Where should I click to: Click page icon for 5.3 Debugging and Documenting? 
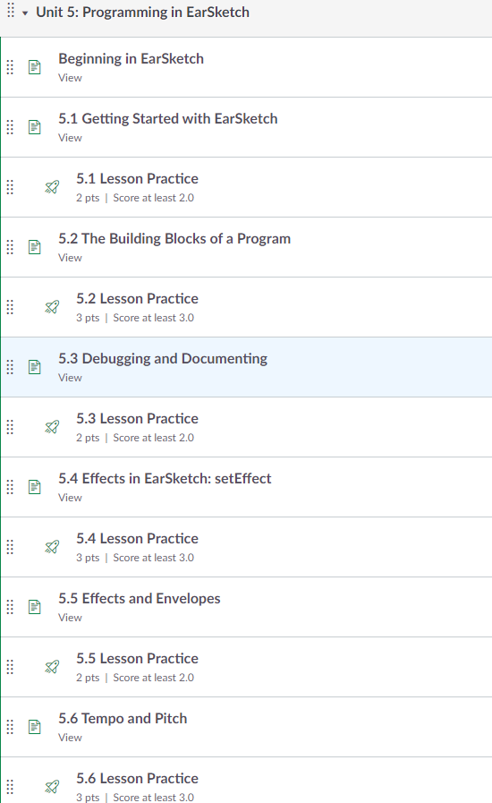click(34, 367)
